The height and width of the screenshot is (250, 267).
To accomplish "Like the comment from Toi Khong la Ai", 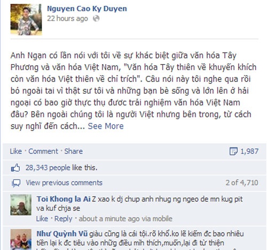I will tap(42, 218).
